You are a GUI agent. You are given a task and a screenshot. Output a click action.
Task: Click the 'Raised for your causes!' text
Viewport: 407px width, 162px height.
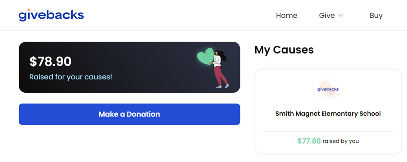[x=70, y=77]
